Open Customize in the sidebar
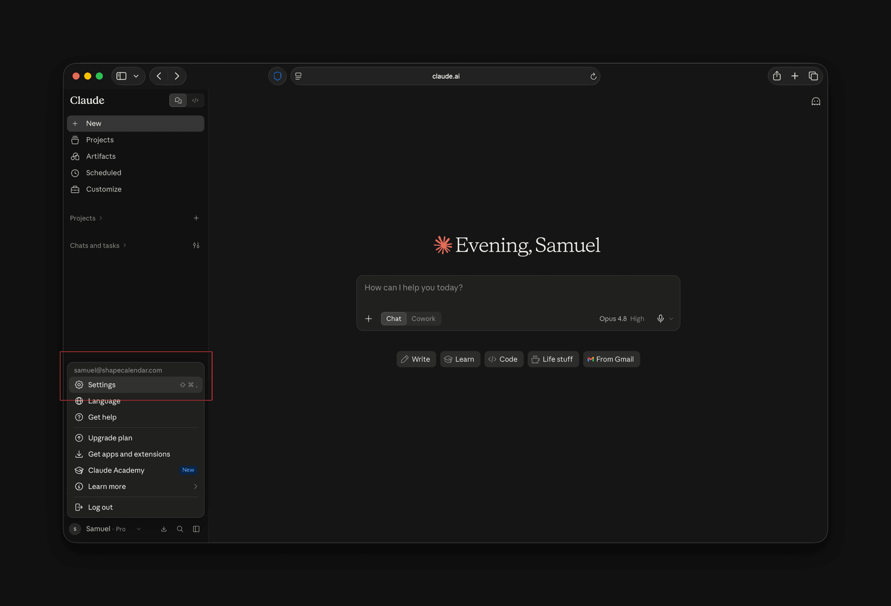 coord(136,189)
